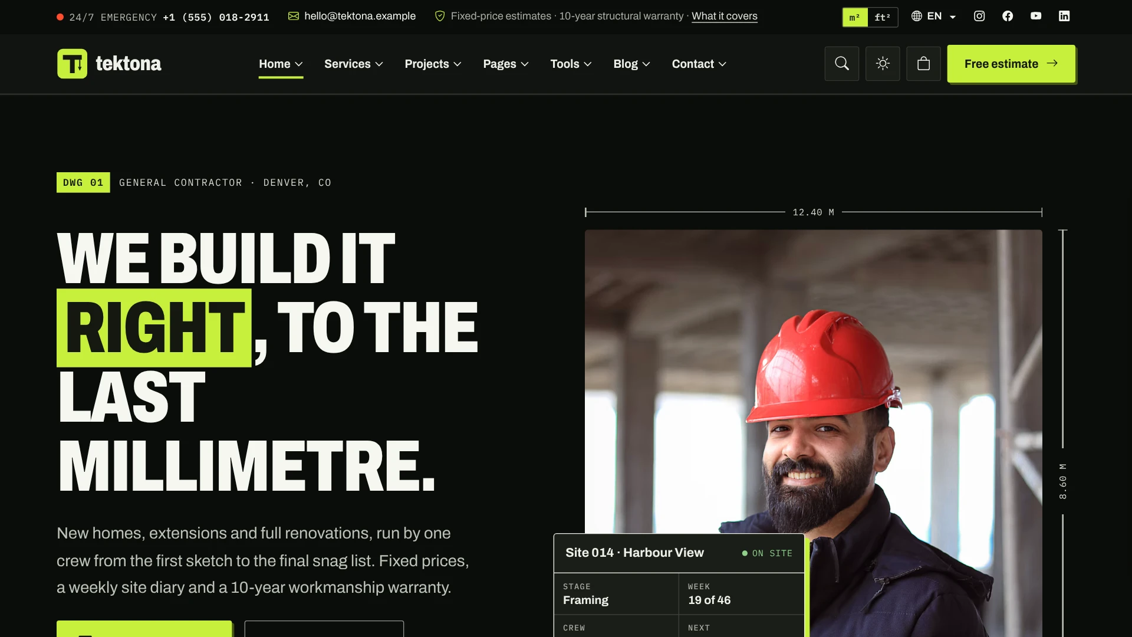
Task: Click the 'Site 014 · Harbour View' card title
Action: pos(634,553)
